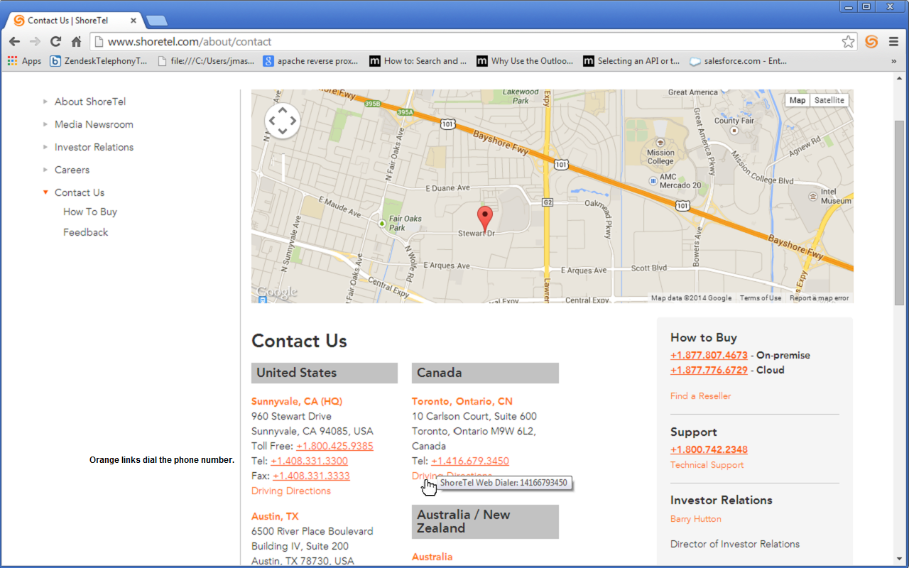This screenshot has width=909, height=568.
Task: Click inside the address bar
Action: (x=284, y=42)
